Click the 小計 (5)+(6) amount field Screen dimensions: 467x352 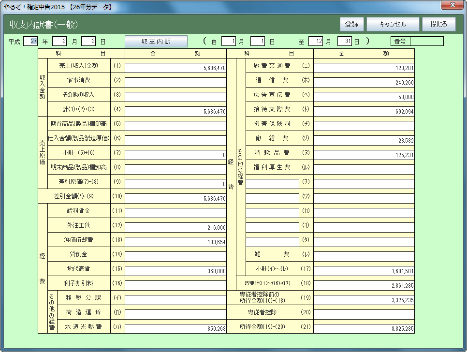click(x=175, y=155)
